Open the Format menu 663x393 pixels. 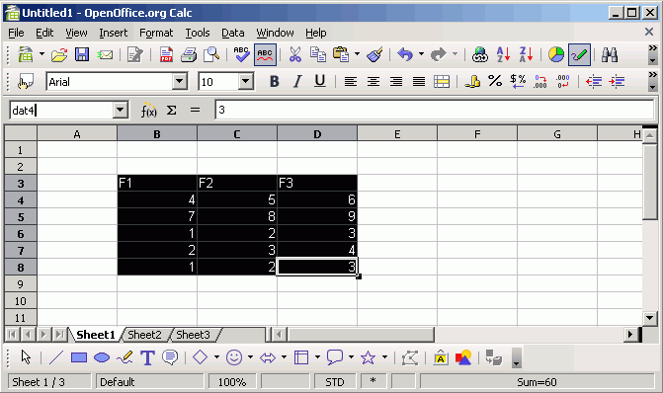coord(156,33)
